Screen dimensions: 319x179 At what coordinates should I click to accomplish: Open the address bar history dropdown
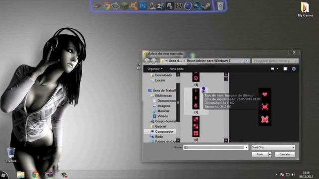242,61
